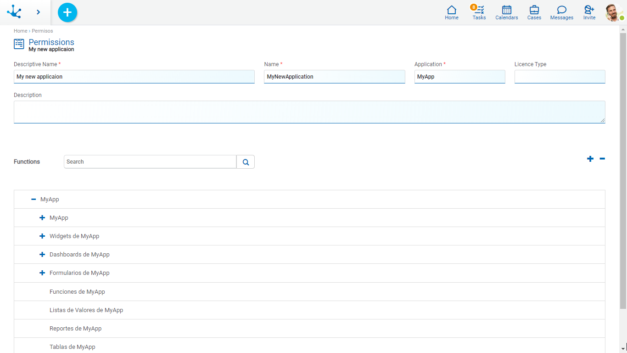The width and height of the screenshot is (627, 353).
Task: Collapse all functions with minus icon
Action: pos(602,159)
